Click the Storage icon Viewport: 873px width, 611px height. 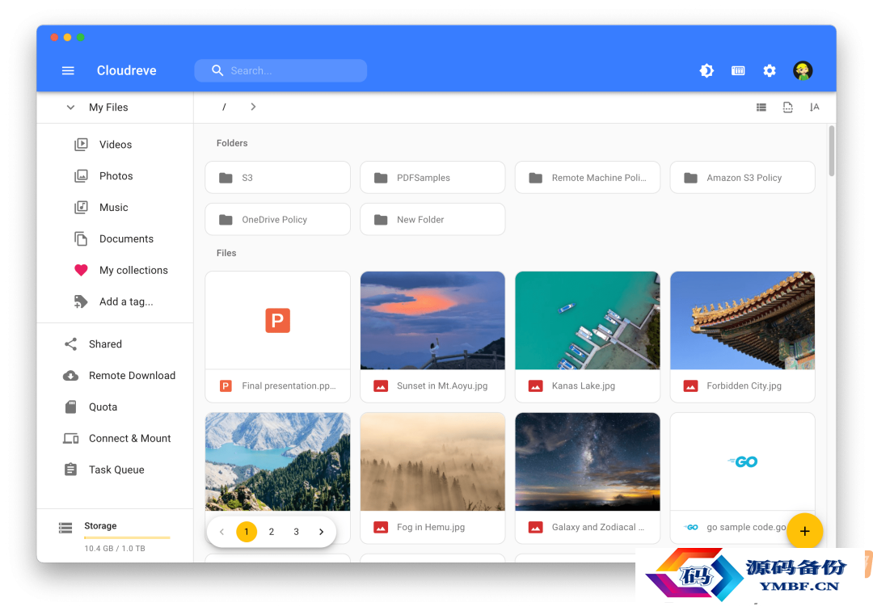[x=65, y=528]
